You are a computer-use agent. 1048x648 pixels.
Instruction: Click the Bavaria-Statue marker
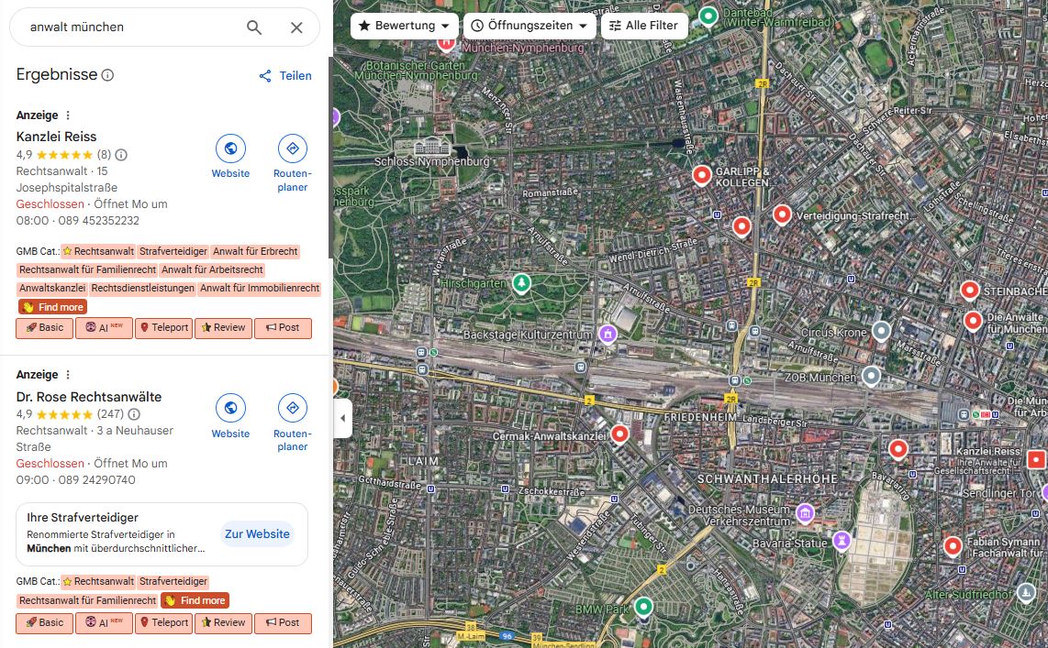(x=842, y=541)
